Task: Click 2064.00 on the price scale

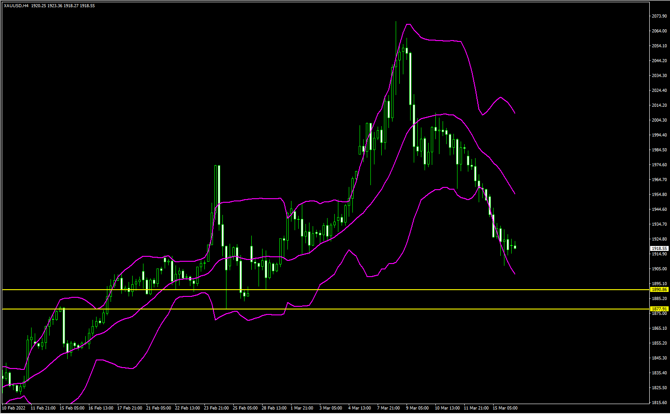Action: click(x=659, y=31)
